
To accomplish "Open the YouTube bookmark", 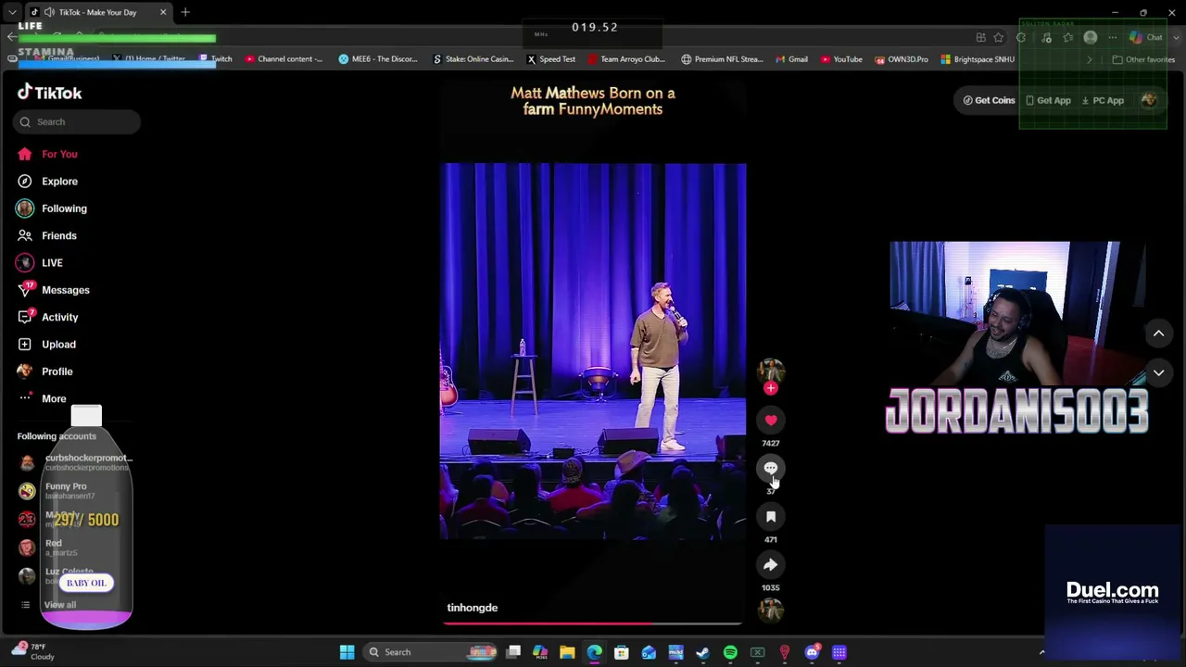I will (841, 59).
